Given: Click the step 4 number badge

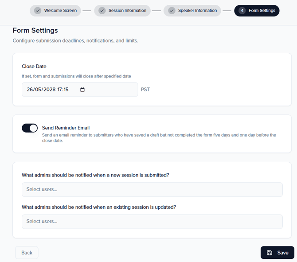Looking at the screenshot, I should pyautogui.click(x=242, y=11).
